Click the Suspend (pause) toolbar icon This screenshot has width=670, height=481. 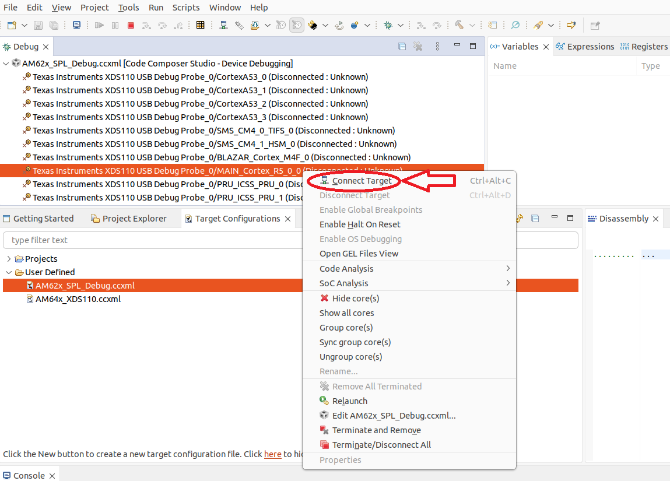coord(115,25)
